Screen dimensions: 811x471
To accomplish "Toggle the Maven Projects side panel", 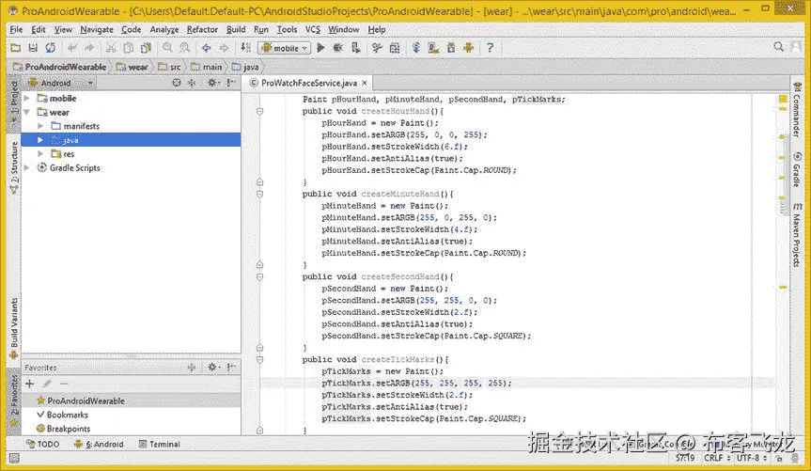I will pyautogui.click(x=797, y=235).
